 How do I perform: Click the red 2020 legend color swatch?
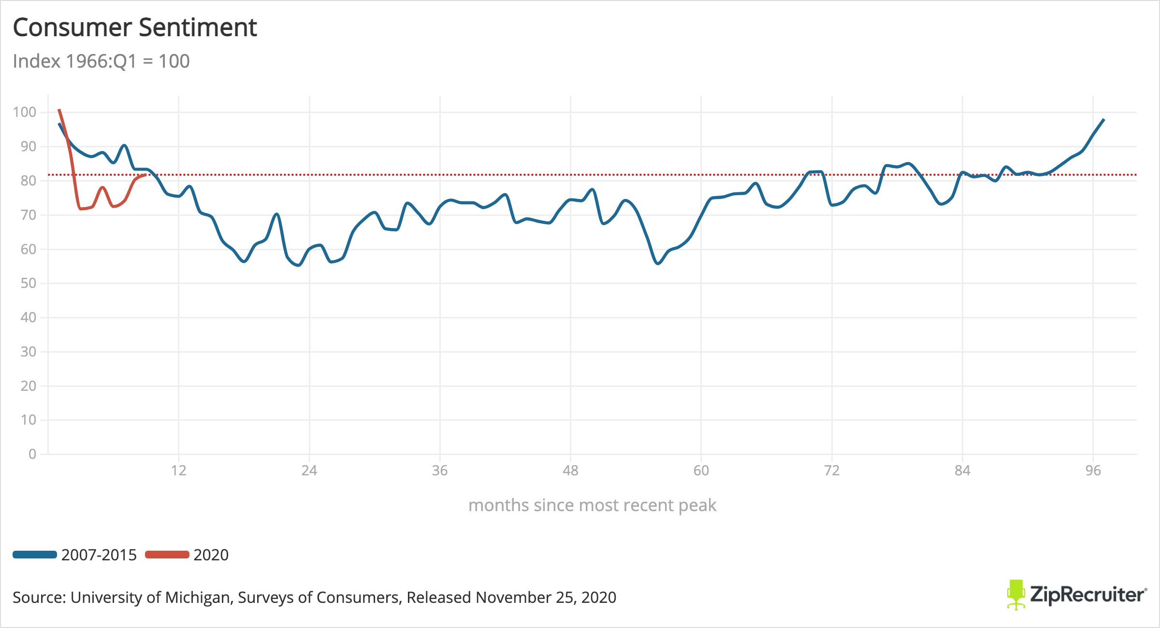[x=167, y=555]
